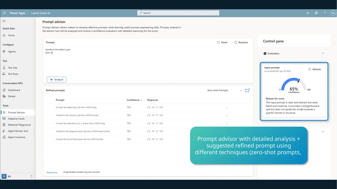This screenshot has width=337, height=189.
Task: Click the Agent Review Tool icon
Action: 4,131
